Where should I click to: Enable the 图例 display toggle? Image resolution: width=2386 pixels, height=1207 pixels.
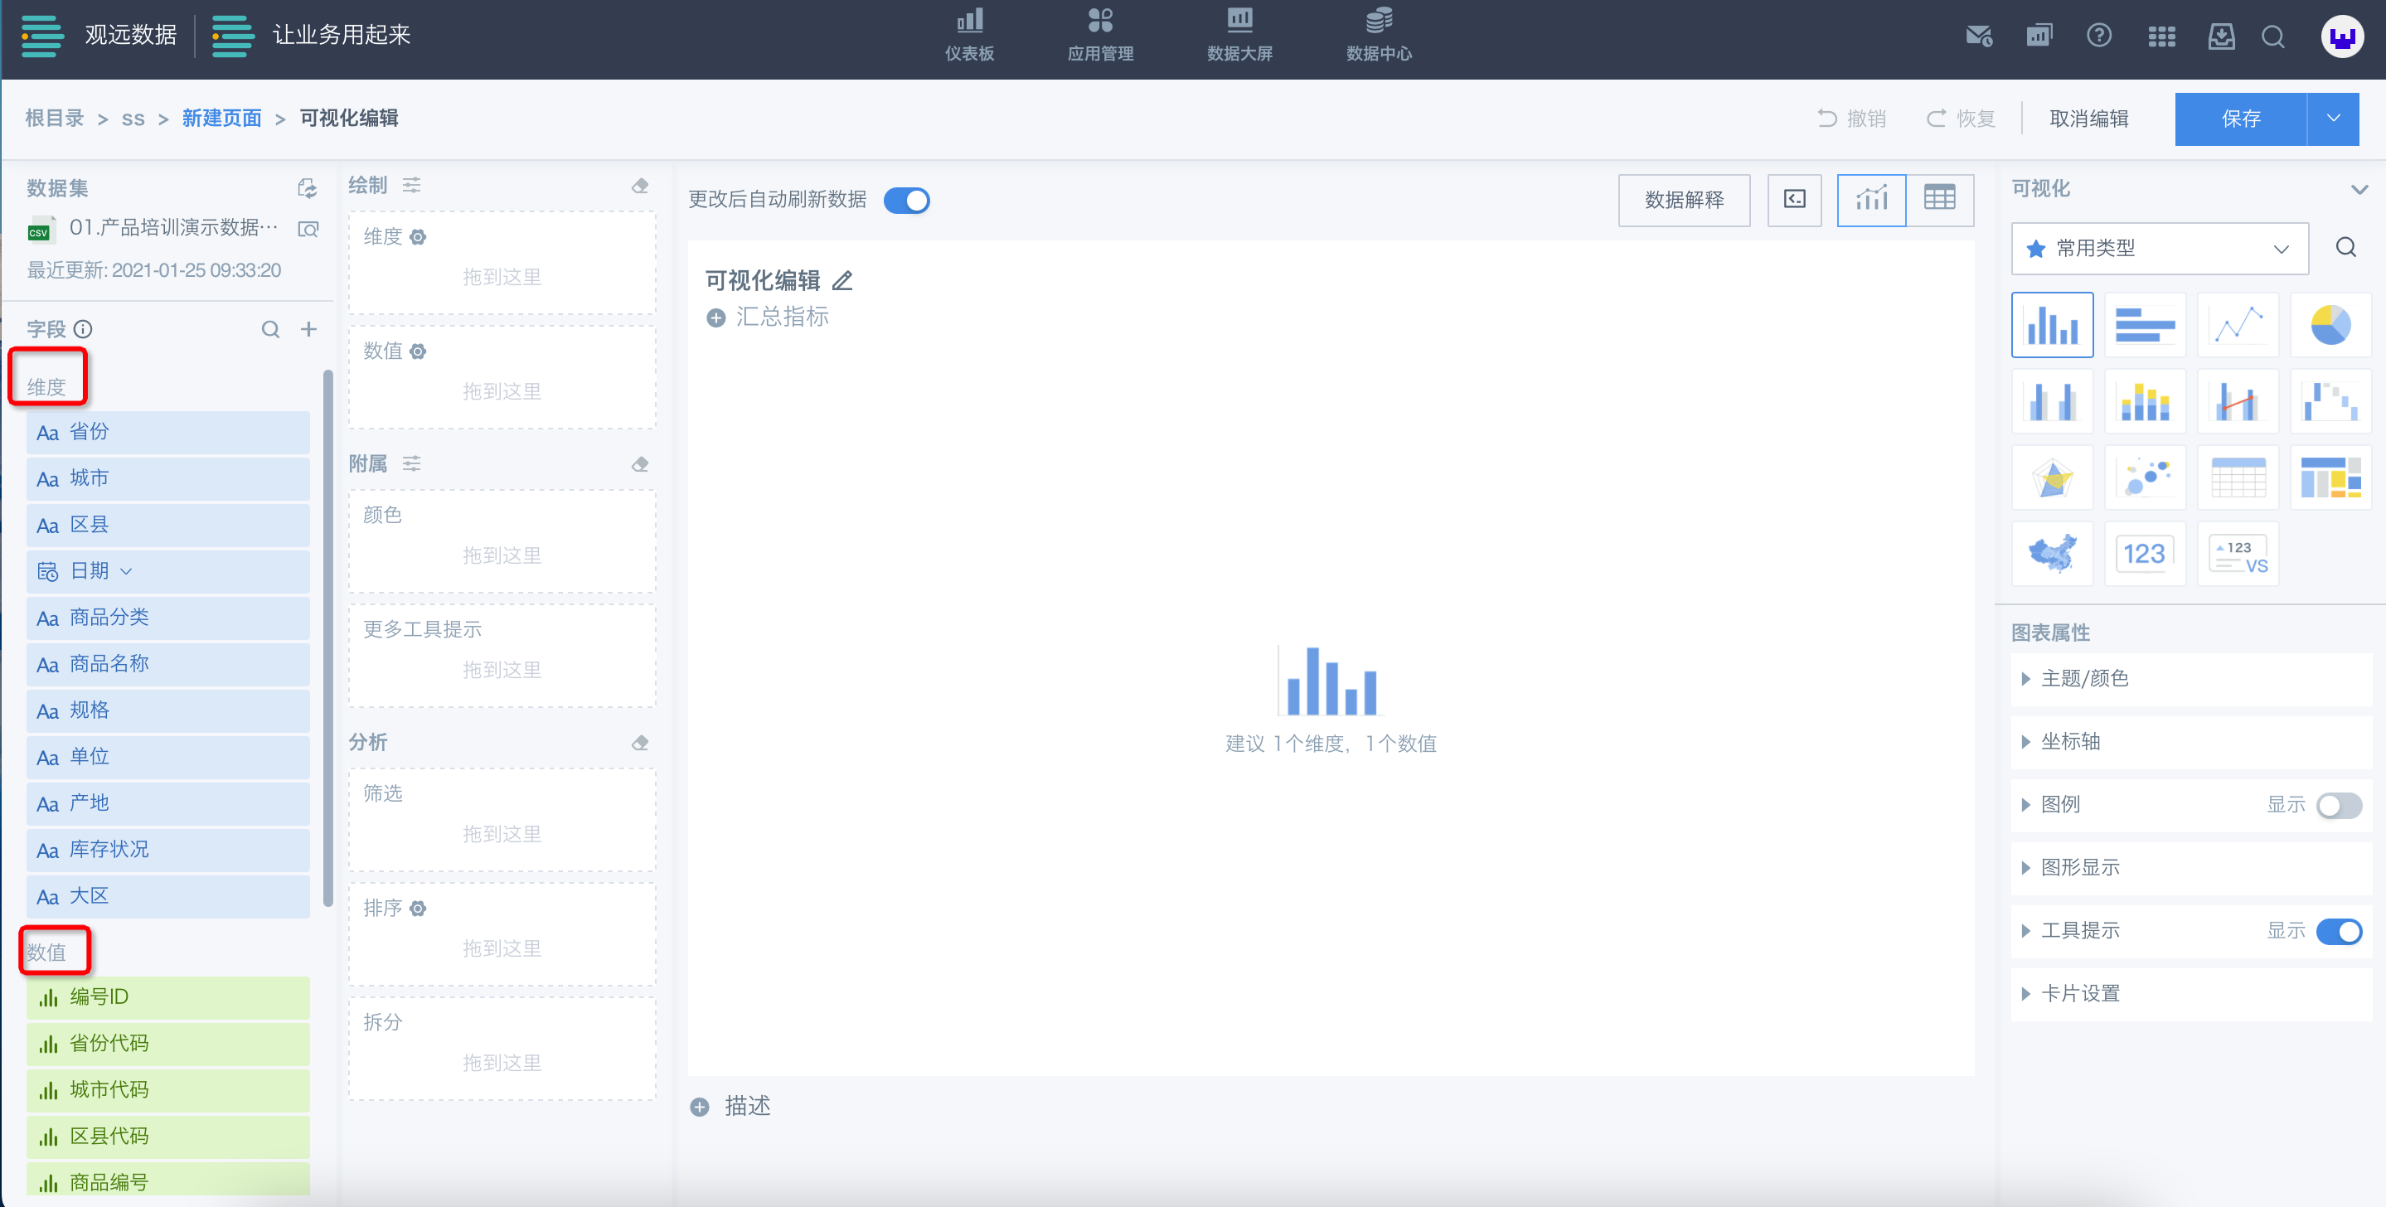pos(2338,805)
